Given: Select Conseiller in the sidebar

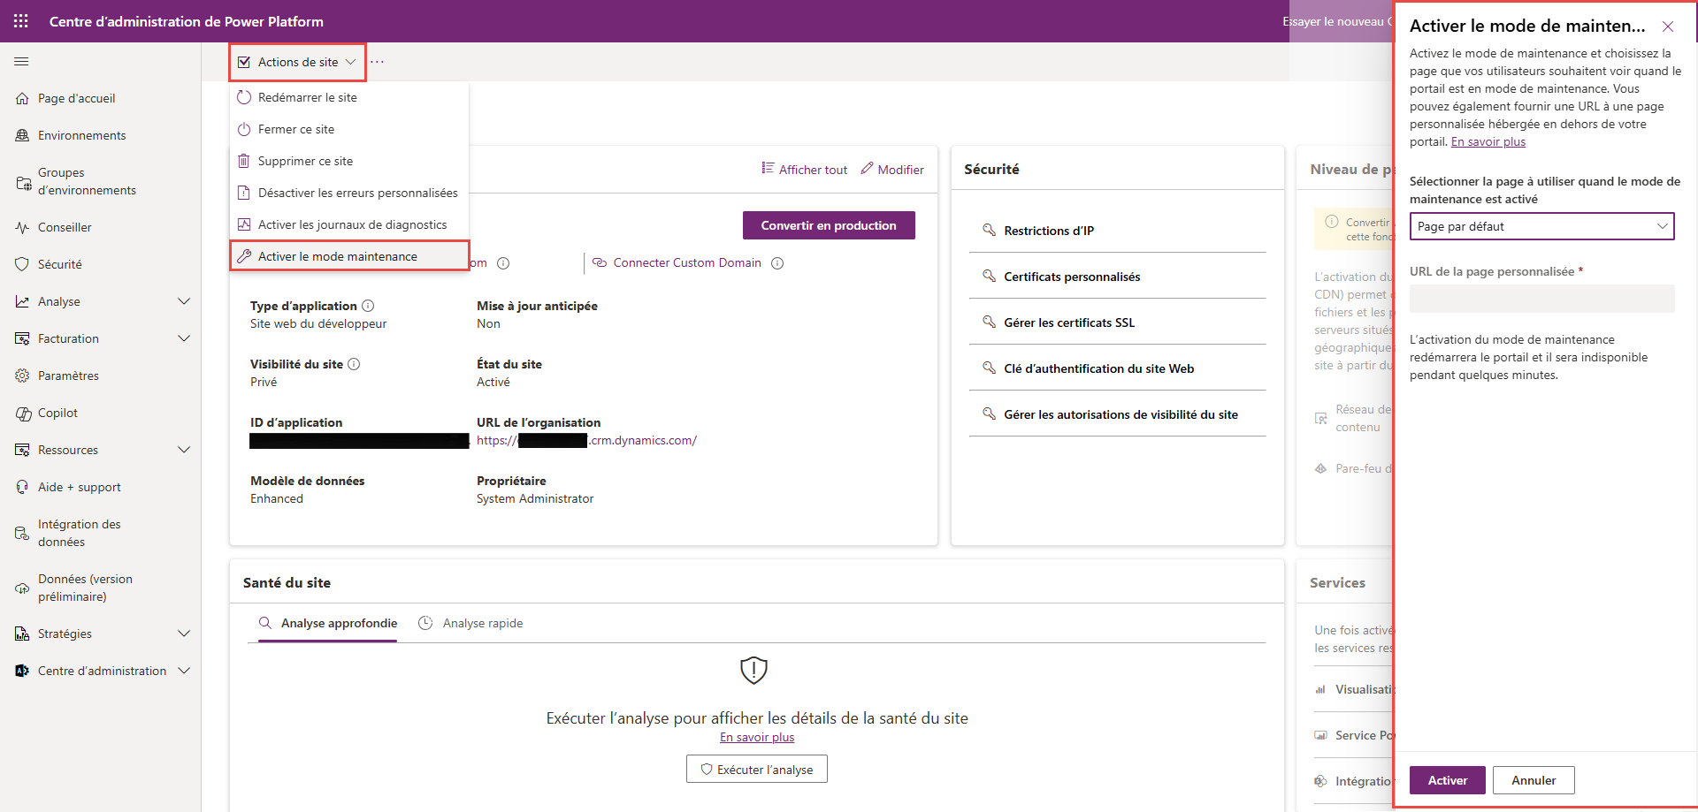Looking at the screenshot, I should pyautogui.click(x=65, y=227).
